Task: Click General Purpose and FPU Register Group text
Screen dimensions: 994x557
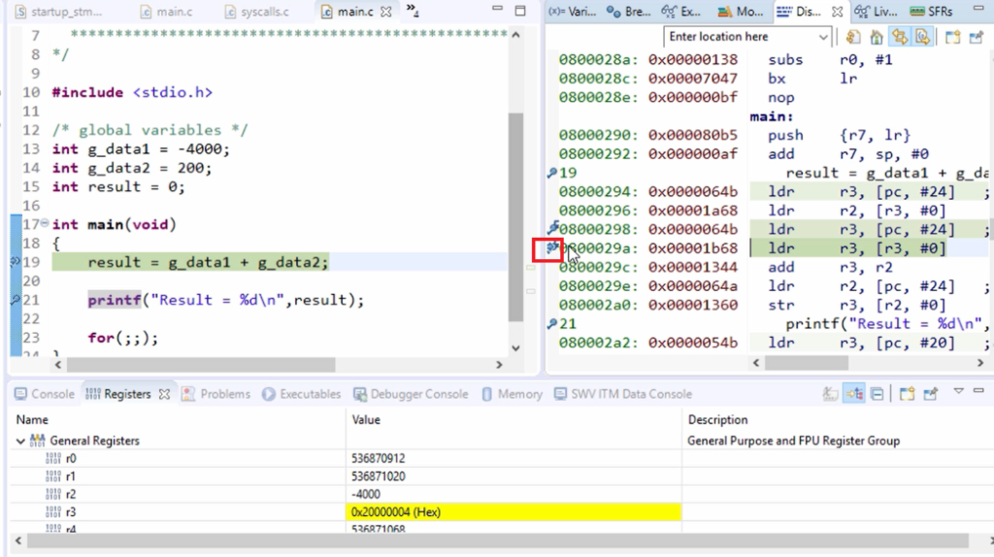Action: point(793,441)
